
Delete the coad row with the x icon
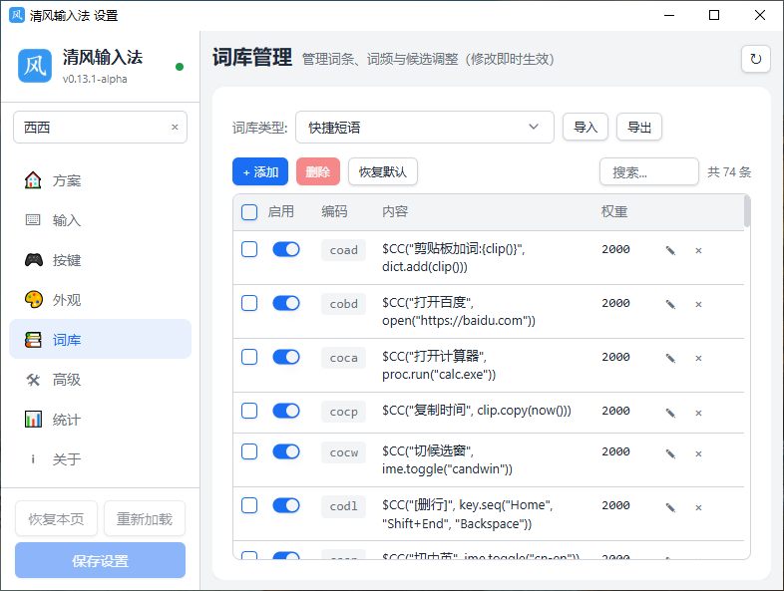pyautogui.click(x=698, y=250)
